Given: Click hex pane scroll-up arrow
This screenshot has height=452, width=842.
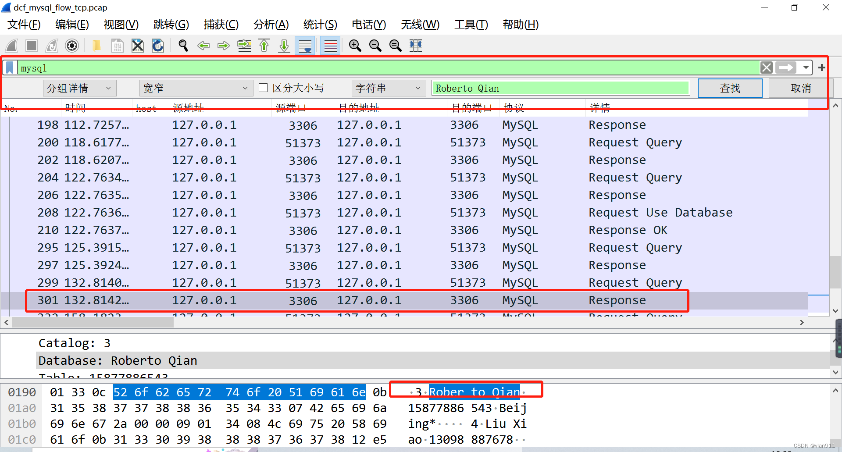Looking at the screenshot, I should [x=835, y=390].
